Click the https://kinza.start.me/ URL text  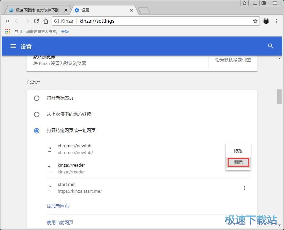[80, 191]
